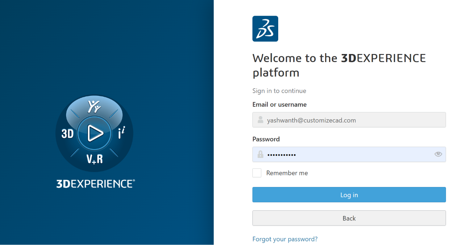Click the 'Sign in to continue' text
Viewport: 475px width, 245px height.
click(x=279, y=91)
